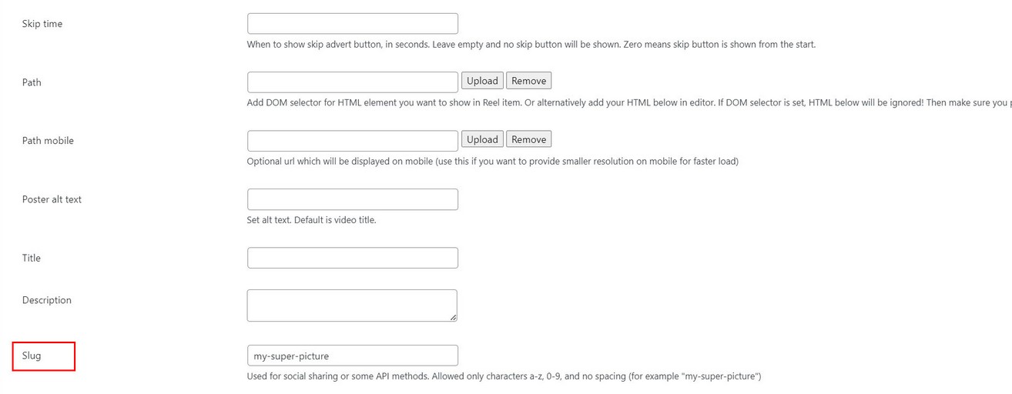The height and width of the screenshot is (394, 1012).
Task: Click Remove next to Path mobile
Action: pos(528,139)
